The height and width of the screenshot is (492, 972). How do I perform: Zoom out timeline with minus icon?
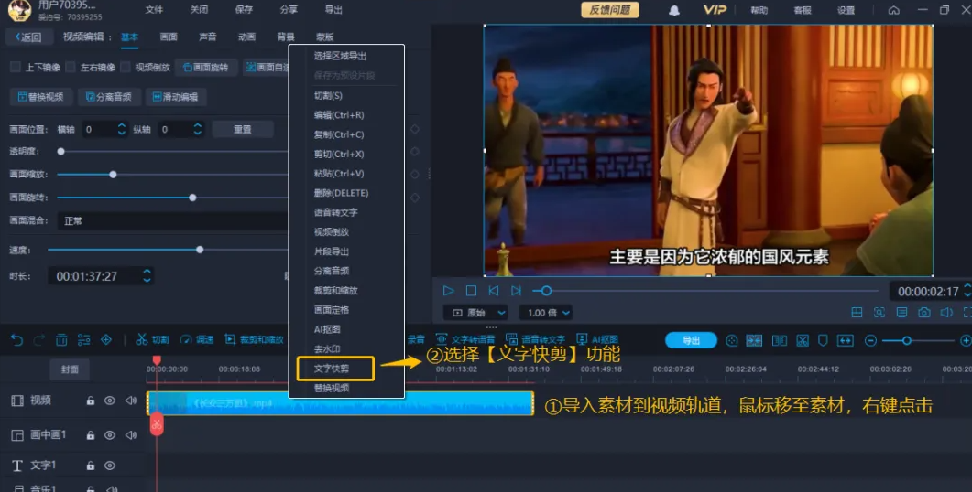click(x=870, y=341)
